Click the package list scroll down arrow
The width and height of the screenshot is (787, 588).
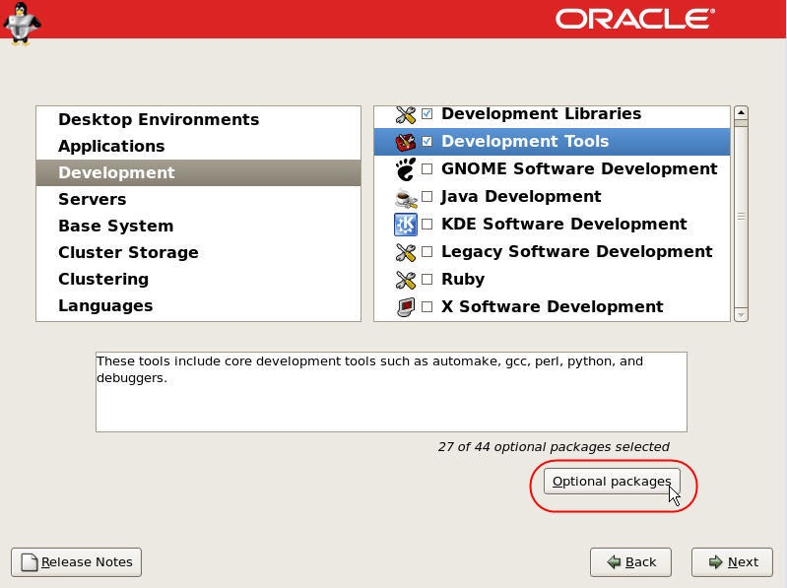coord(741,314)
